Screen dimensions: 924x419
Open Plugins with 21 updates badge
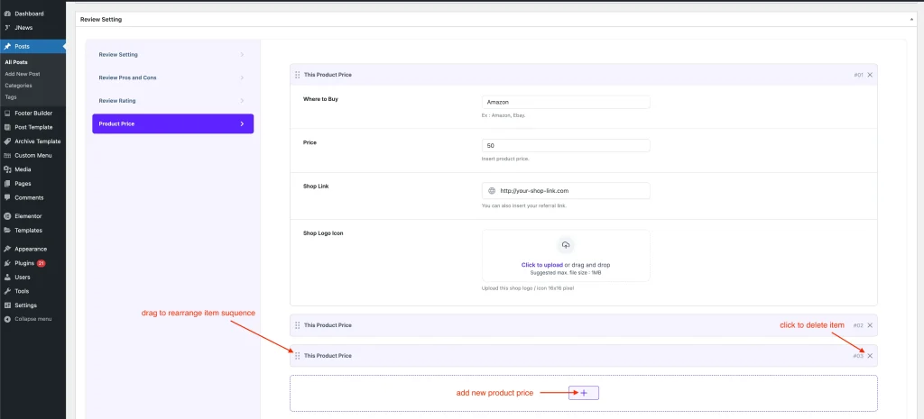click(x=24, y=263)
